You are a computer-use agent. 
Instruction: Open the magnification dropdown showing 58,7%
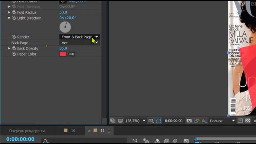click(x=136, y=121)
